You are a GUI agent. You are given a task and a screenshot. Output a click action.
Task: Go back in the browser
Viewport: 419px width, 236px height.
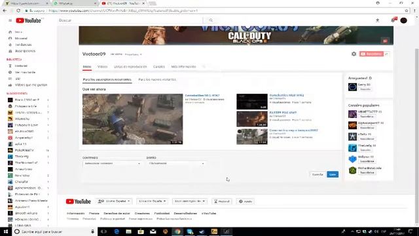5,10
